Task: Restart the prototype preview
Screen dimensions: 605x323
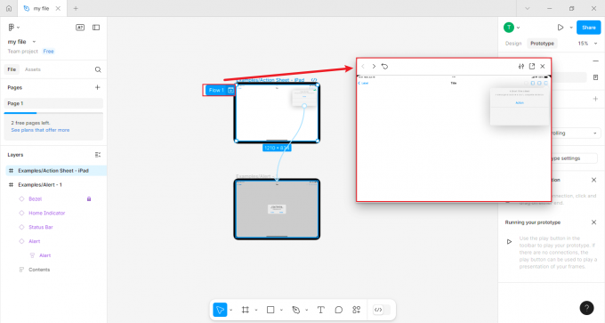Action: pos(384,67)
